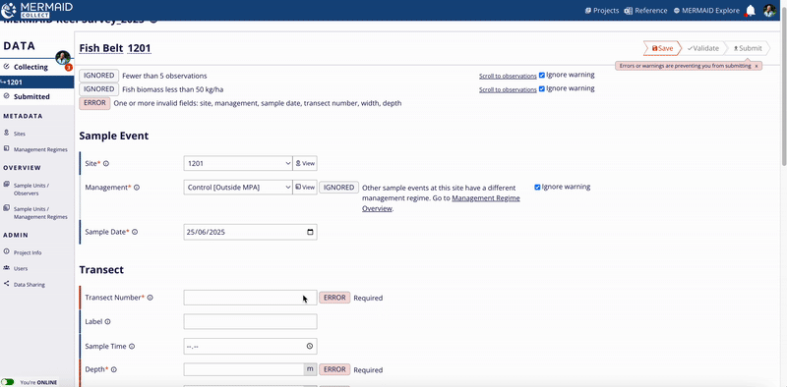This screenshot has width=787, height=387.
Task: Open Management Regimes under Metadata
Action: (x=40, y=149)
